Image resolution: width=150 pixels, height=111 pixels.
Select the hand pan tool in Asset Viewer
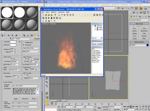[62, 15]
